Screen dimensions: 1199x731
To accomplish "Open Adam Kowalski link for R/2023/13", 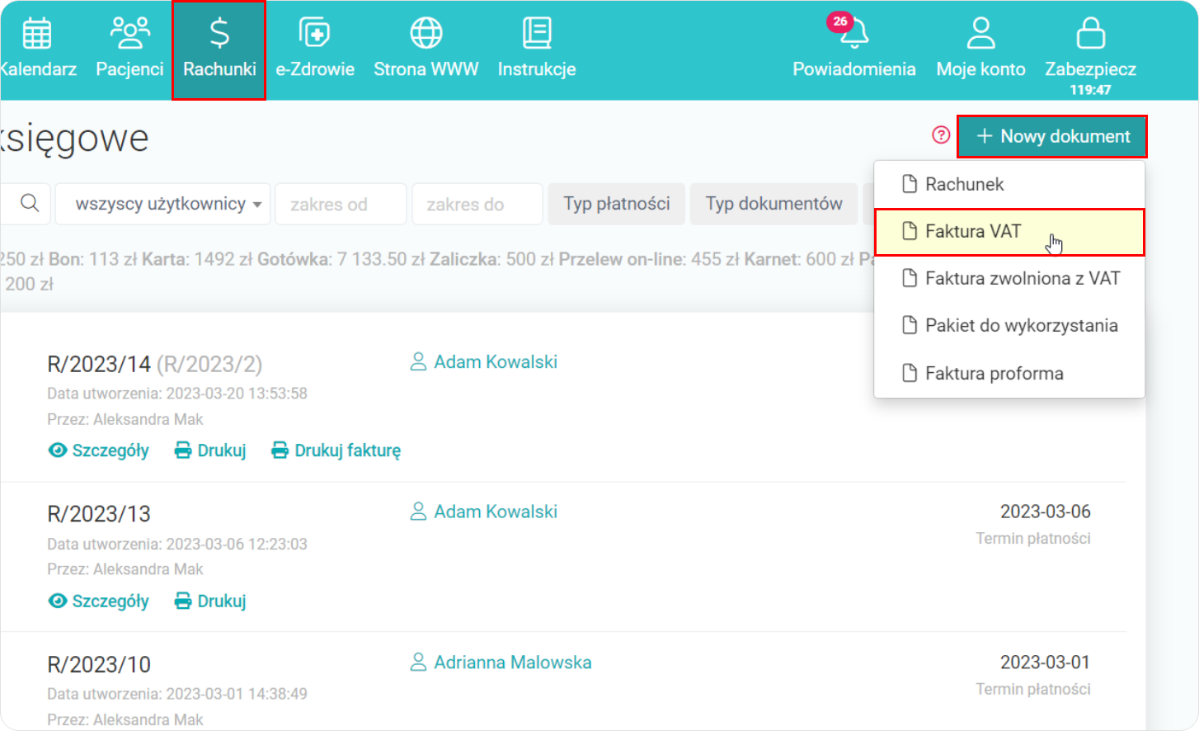I will point(496,512).
